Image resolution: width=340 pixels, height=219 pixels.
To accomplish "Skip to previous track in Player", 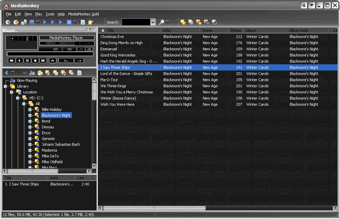I will 11,60.
